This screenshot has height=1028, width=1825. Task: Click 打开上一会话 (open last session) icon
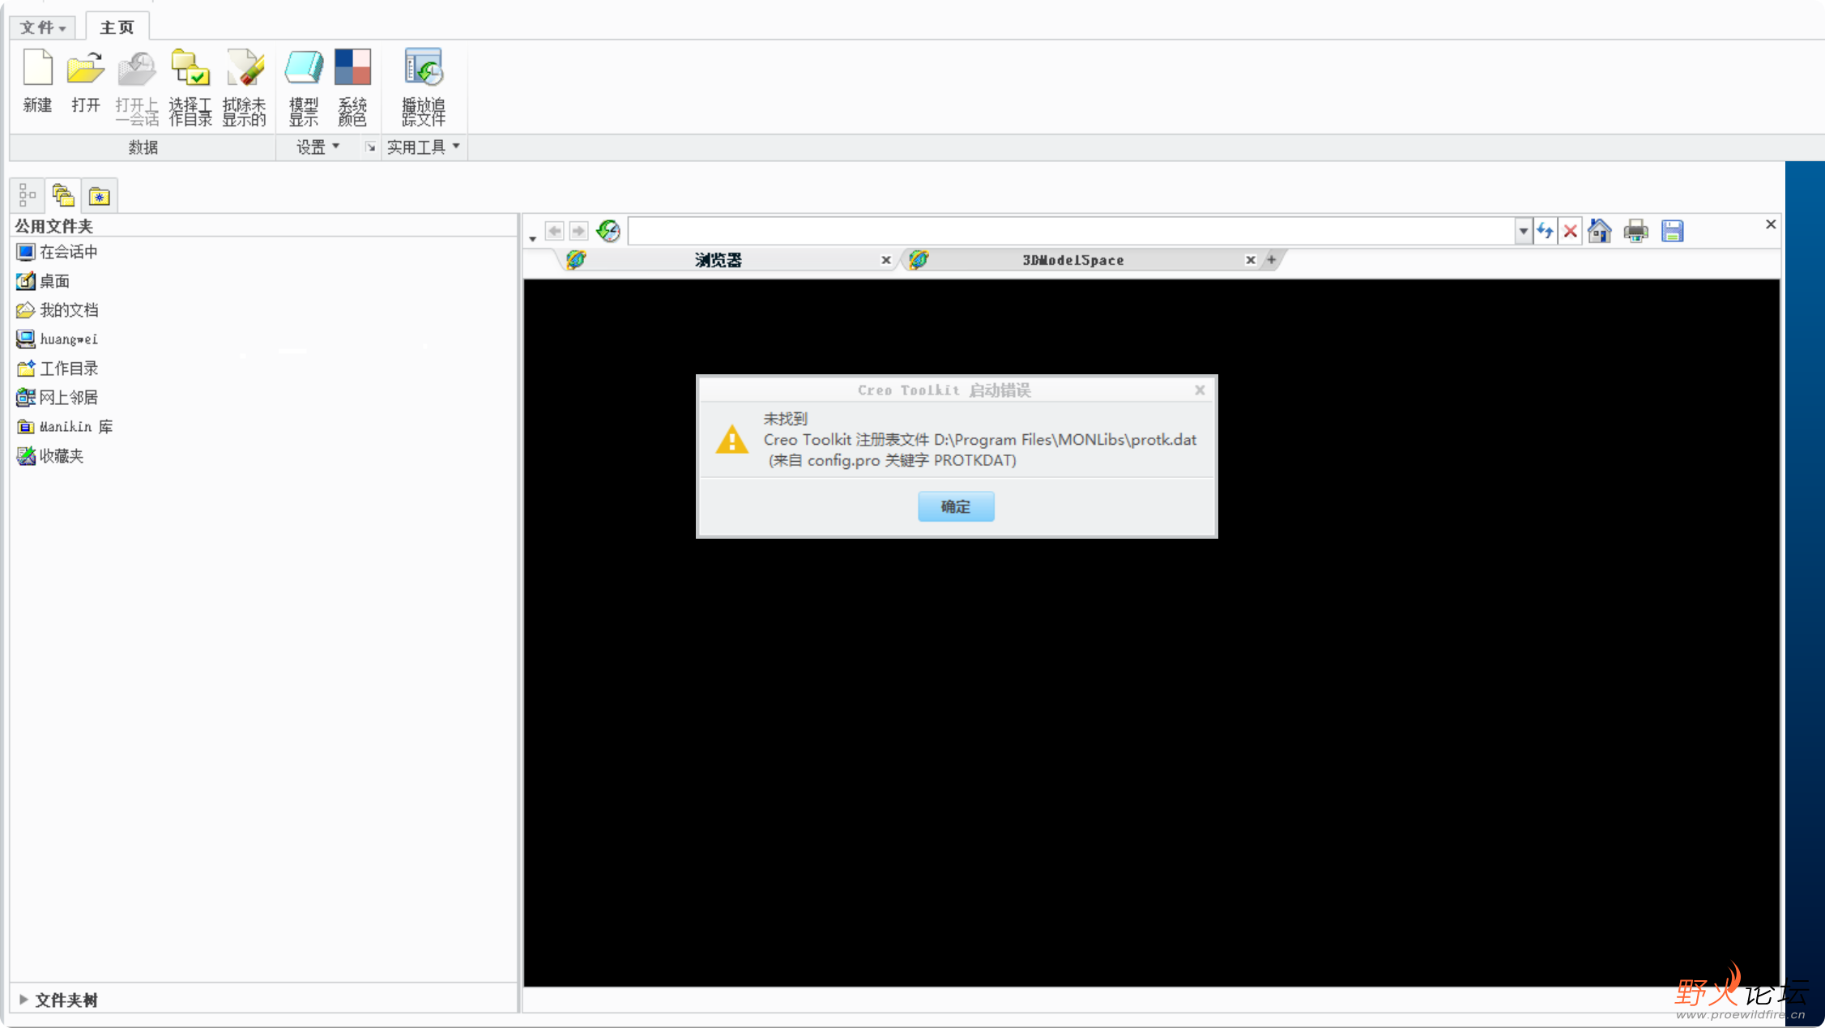[x=136, y=87]
